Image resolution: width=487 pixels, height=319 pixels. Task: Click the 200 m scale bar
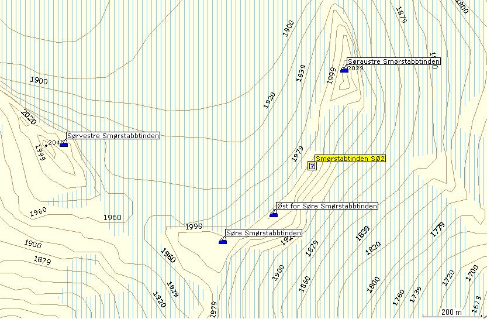click(452, 312)
